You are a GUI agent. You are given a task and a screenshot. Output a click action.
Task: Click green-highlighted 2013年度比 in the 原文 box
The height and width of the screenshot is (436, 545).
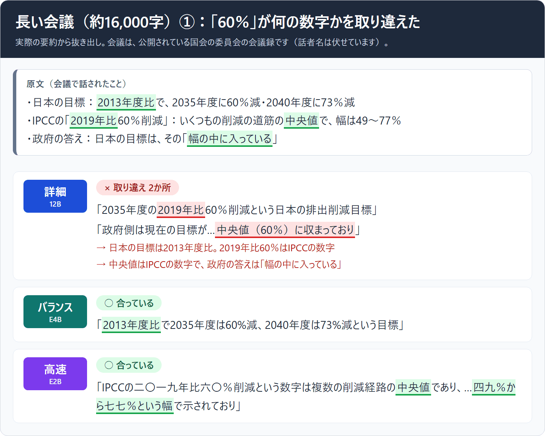point(126,103)
